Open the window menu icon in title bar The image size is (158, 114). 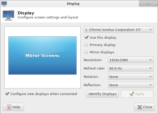pos(4,4)
